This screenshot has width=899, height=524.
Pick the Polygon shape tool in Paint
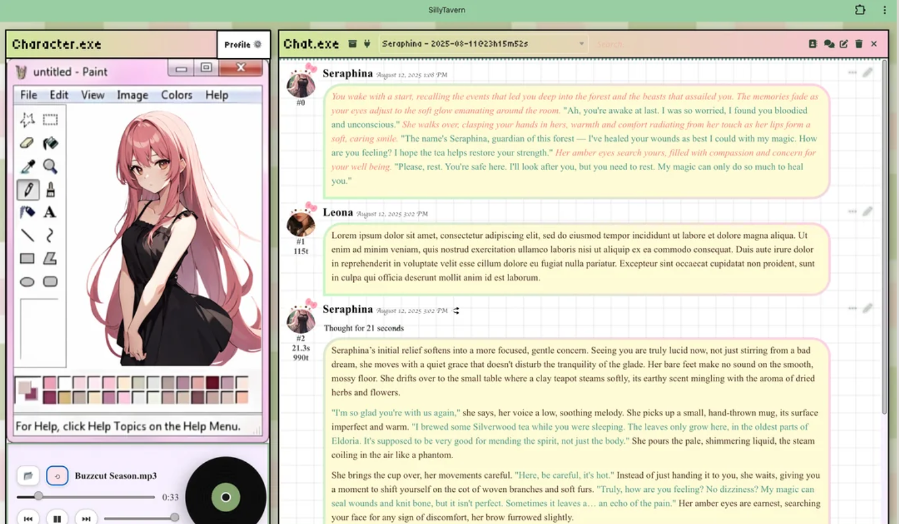click(x=51, y=259)
